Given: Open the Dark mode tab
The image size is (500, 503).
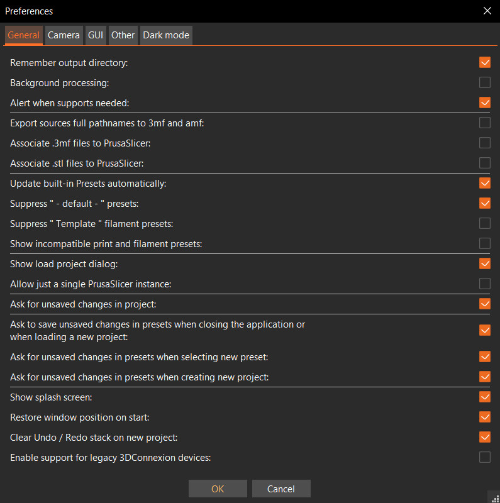Looking at the screenshot, I should click(x=165, y=35).
